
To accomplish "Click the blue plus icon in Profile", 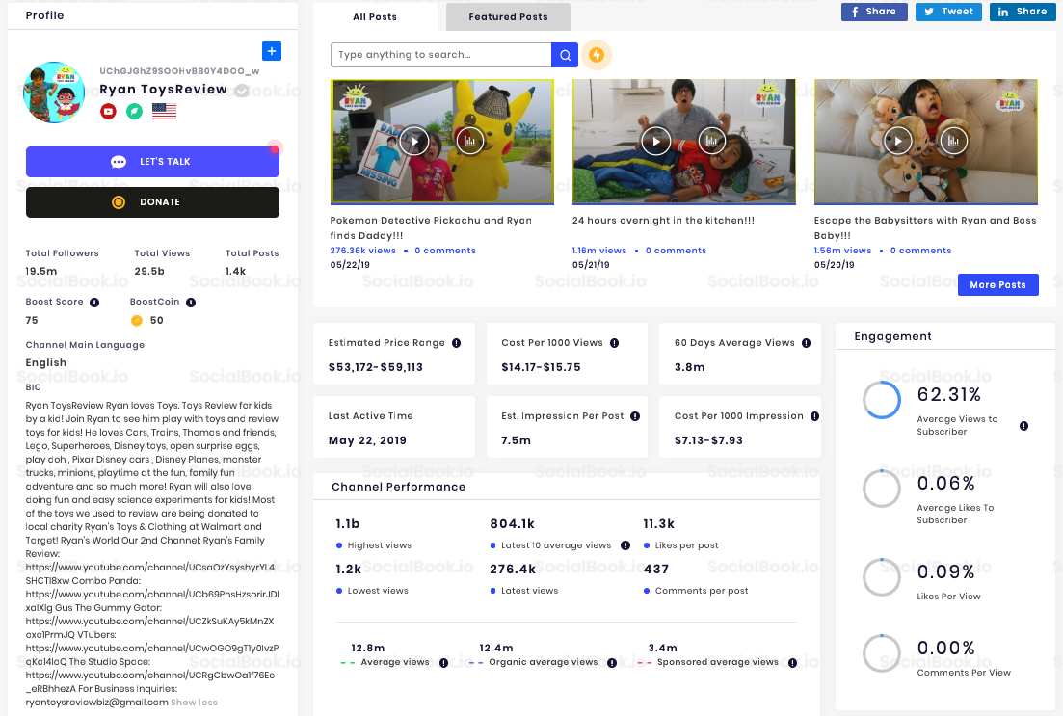I will [271, 51].
